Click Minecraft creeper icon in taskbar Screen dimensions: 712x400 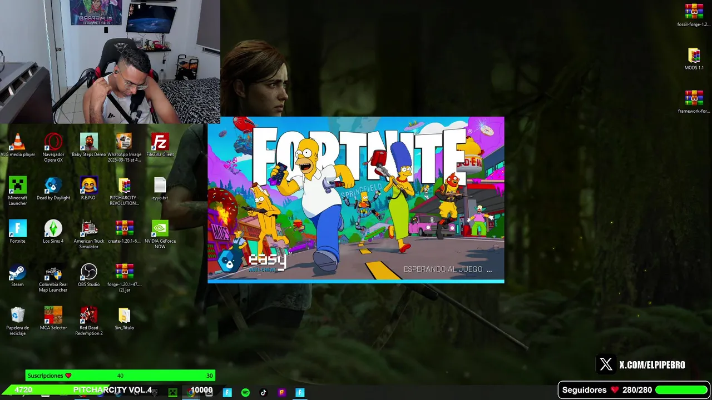tap(173, 393)
